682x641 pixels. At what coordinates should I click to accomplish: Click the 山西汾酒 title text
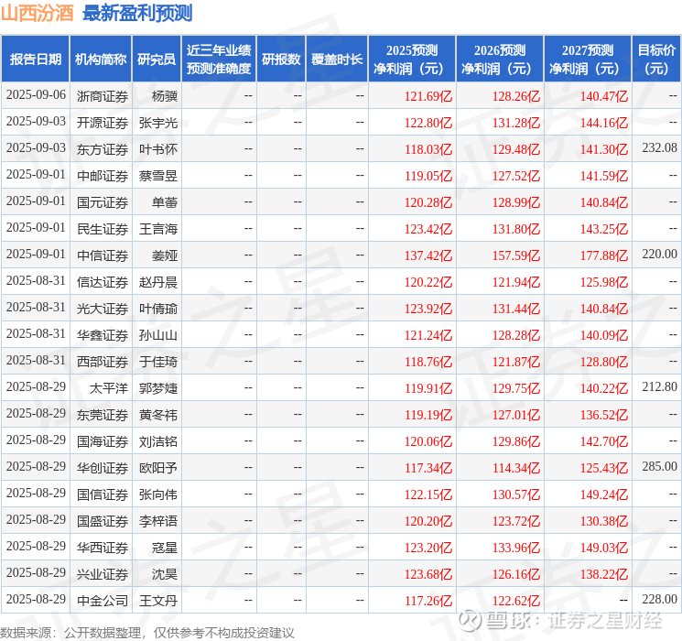[38, 14]
